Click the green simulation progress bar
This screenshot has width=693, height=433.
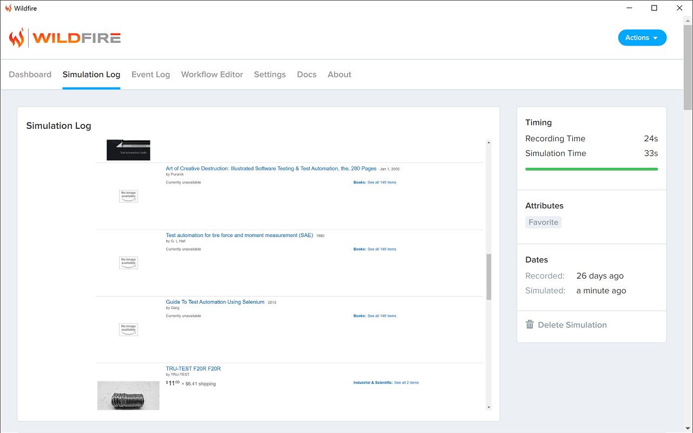coord(591,169)
